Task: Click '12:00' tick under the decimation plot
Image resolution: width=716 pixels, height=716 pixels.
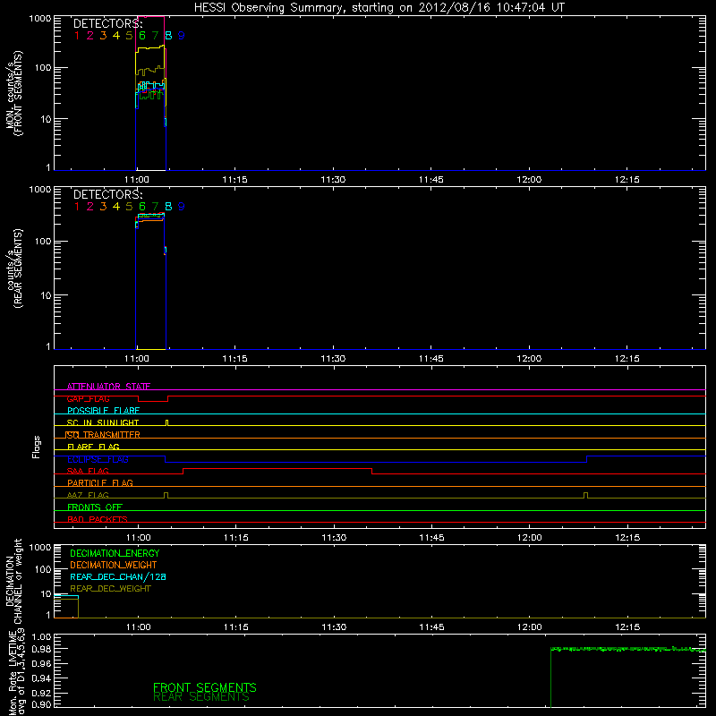Action: click(x=529, y=627)
